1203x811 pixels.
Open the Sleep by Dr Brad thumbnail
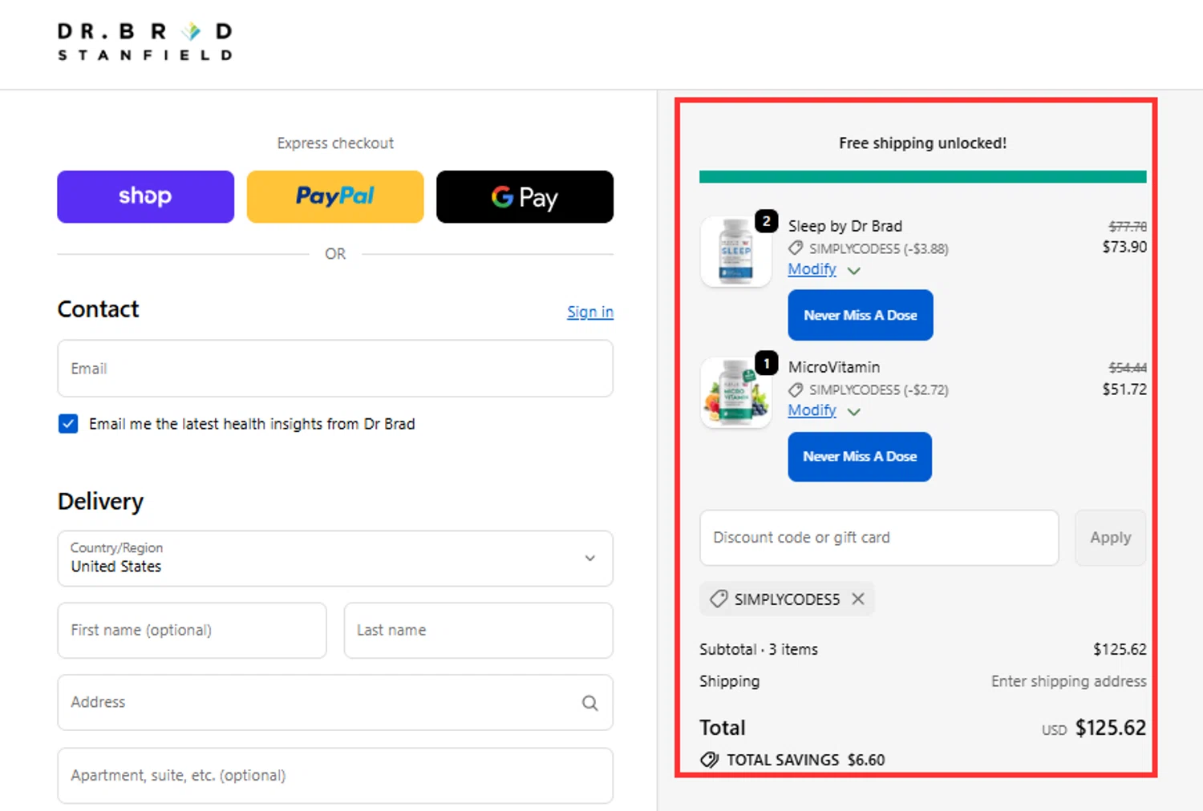[736, 252]
